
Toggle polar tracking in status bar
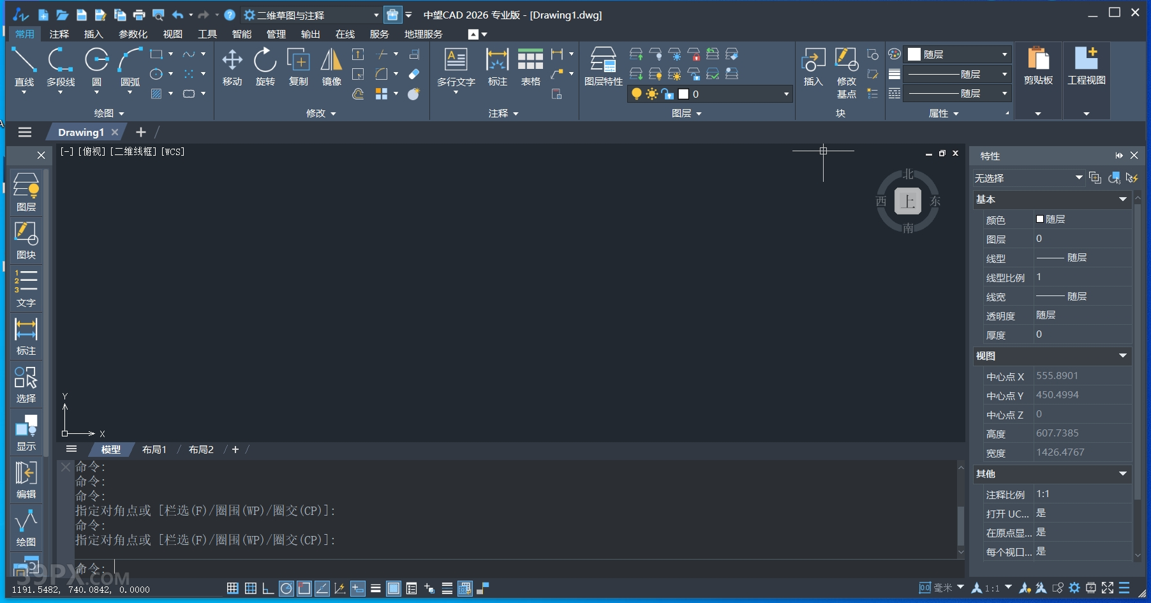pyautogui.click(x=286, y=588)
